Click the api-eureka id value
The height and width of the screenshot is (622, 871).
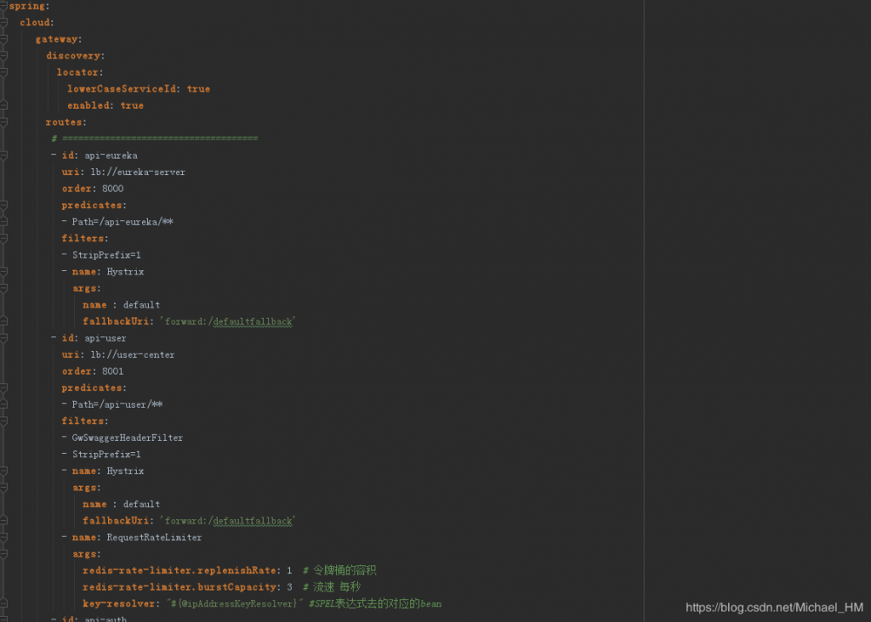(111, 155)
